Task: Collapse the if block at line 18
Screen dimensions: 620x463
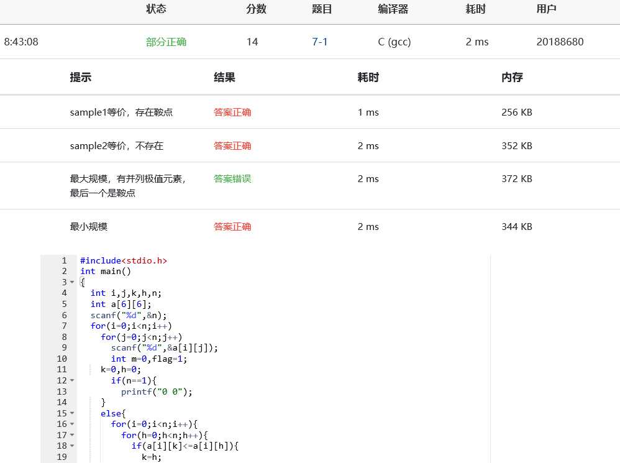Action: pos(72,446)
